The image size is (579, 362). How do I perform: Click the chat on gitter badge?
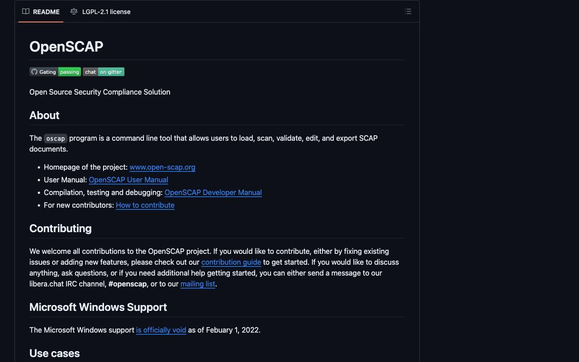click(x=104, y=72)
